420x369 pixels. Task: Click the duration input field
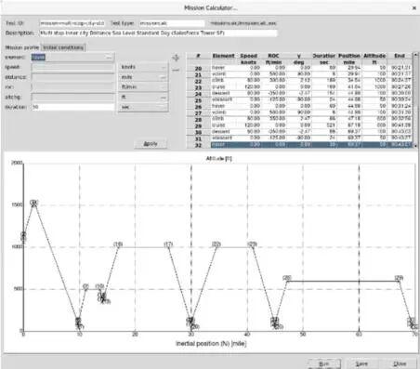coord(72,107)
